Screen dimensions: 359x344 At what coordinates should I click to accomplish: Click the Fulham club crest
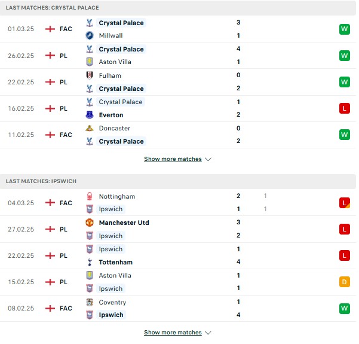tap(90, 75)
